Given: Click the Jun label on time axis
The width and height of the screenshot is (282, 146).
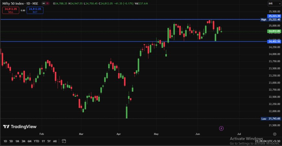Looking at the screenshot, I should pyautogui.click(x=198, y=134).
